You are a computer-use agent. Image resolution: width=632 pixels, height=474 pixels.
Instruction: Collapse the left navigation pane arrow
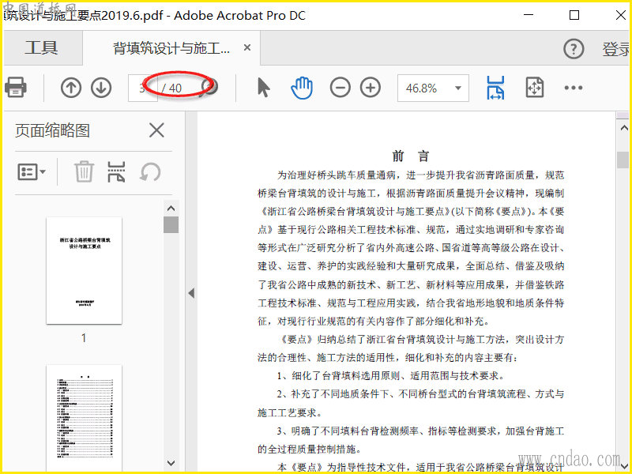tap(190, 293)
